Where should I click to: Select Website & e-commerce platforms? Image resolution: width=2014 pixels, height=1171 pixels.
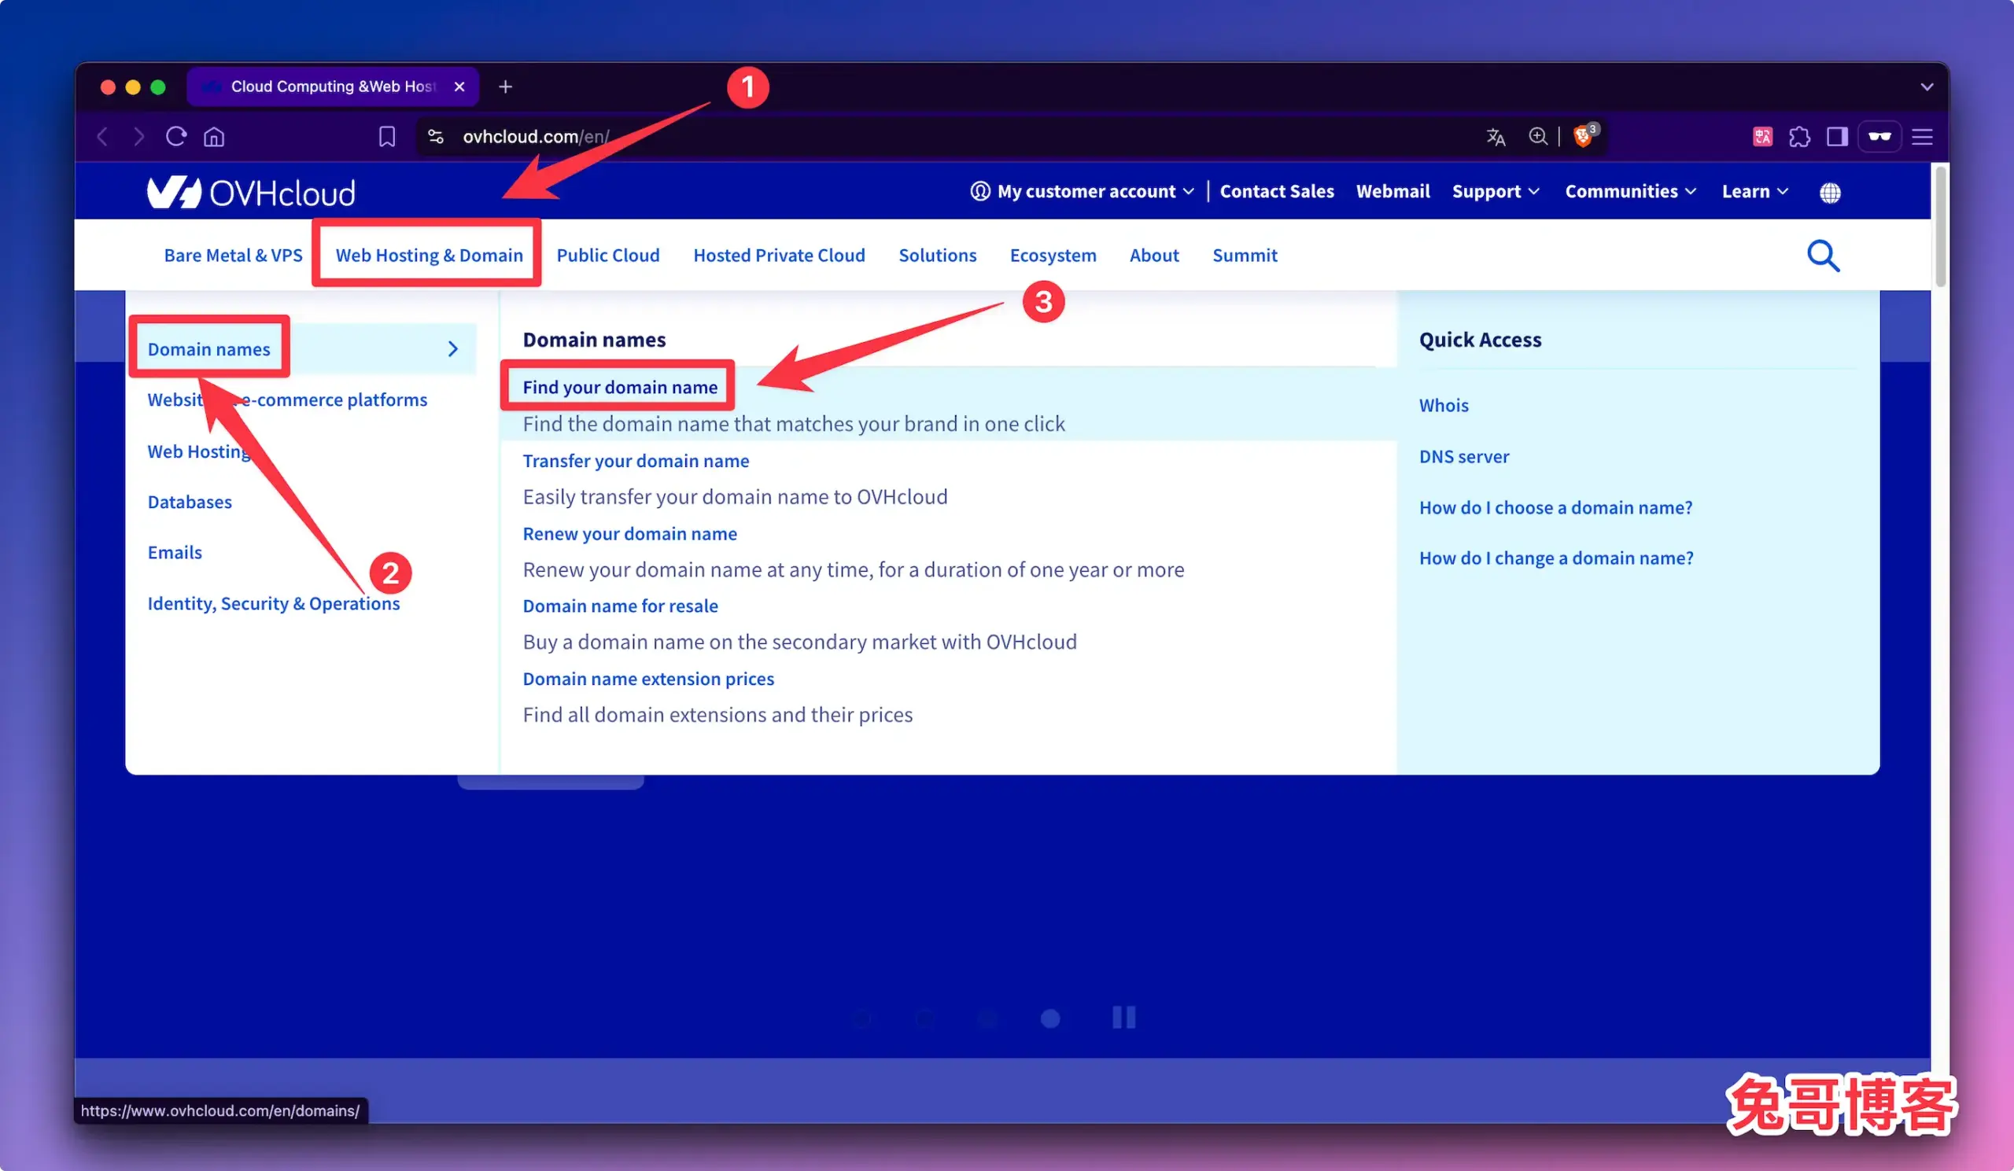coord(287,400)
